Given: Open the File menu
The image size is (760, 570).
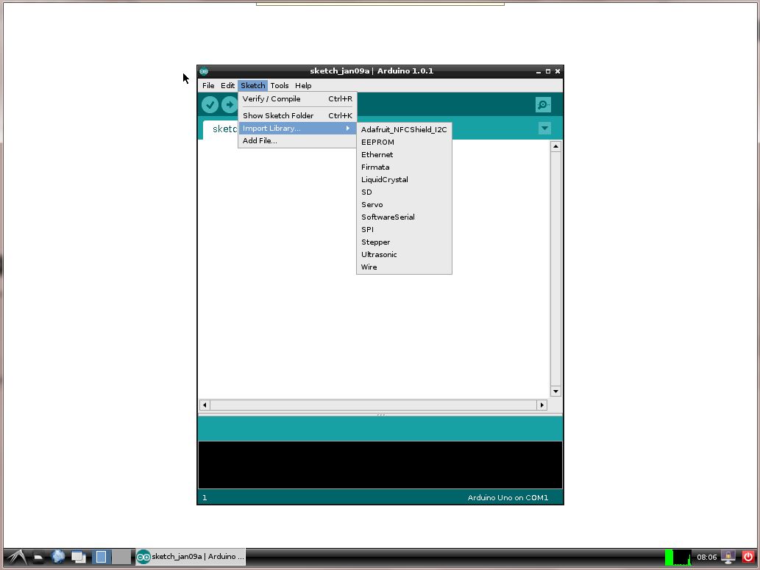Looking at the screenshot, I should pos(208,86).
